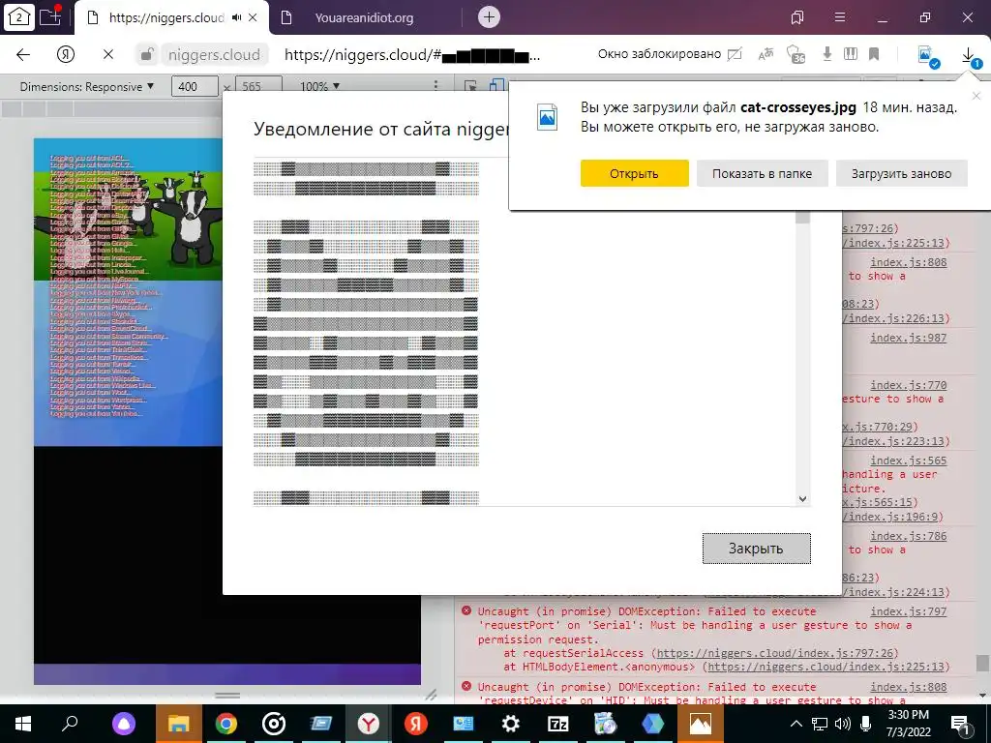Open a new tab with the plus button
Screen dimensions: 991x743
[x=489, y=17]
